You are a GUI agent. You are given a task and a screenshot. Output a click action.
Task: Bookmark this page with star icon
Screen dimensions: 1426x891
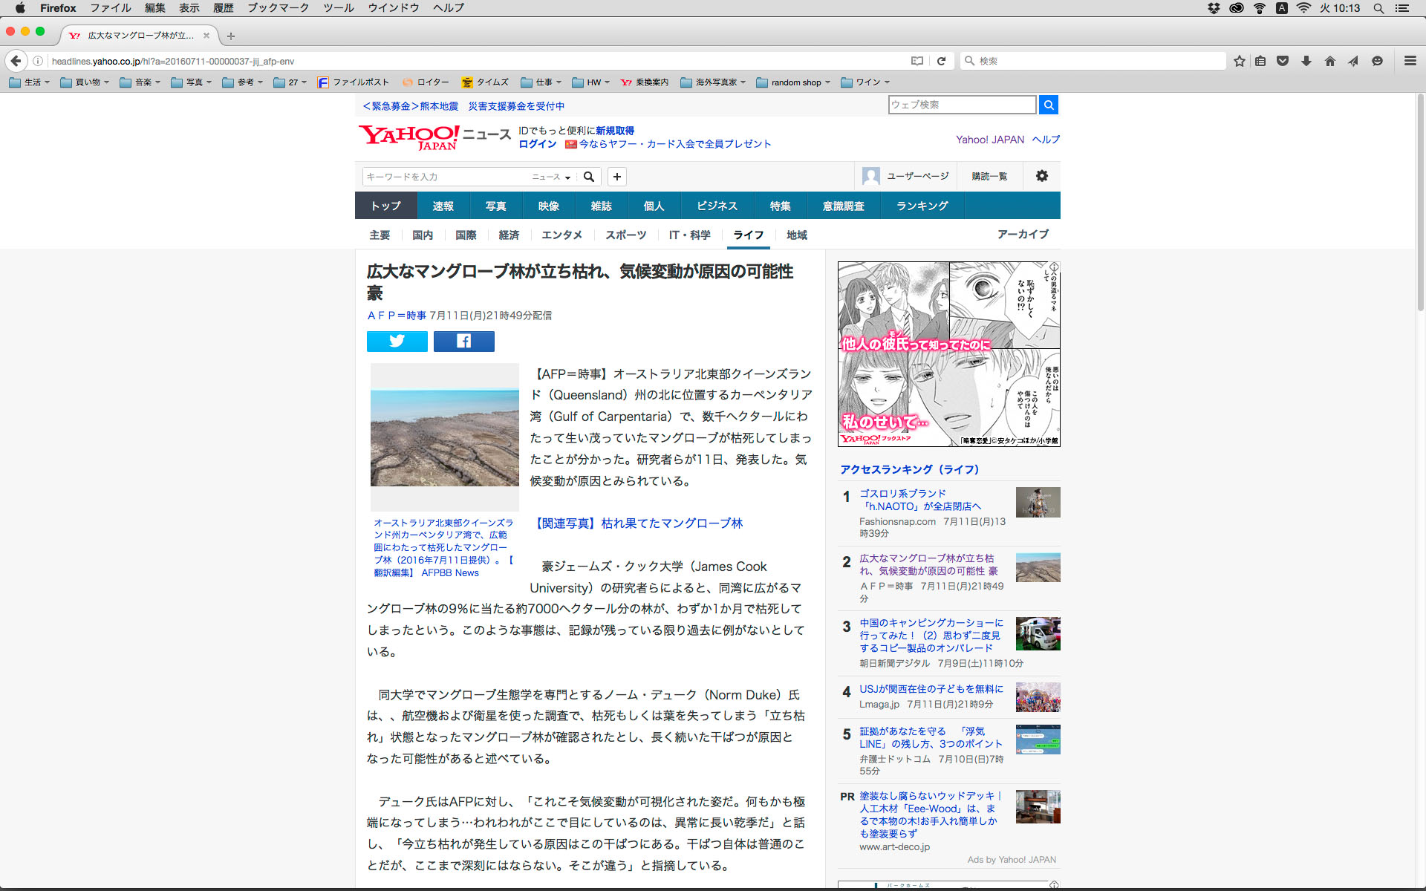1239,61
